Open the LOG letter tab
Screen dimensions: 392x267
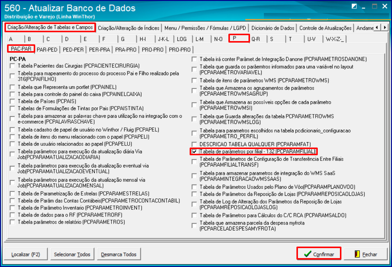(183, 39)
